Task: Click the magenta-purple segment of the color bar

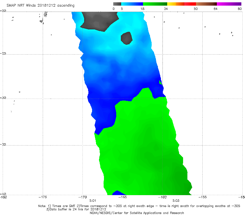Action: tap(229, 4)
